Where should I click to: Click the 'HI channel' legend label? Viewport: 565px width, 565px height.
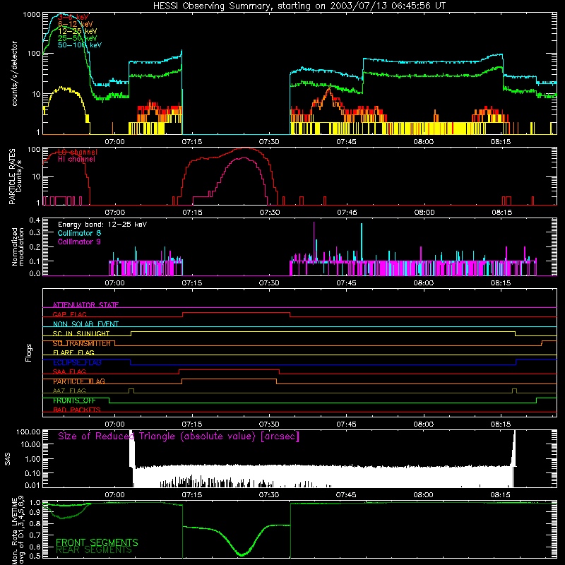click(x=76, y=160)
